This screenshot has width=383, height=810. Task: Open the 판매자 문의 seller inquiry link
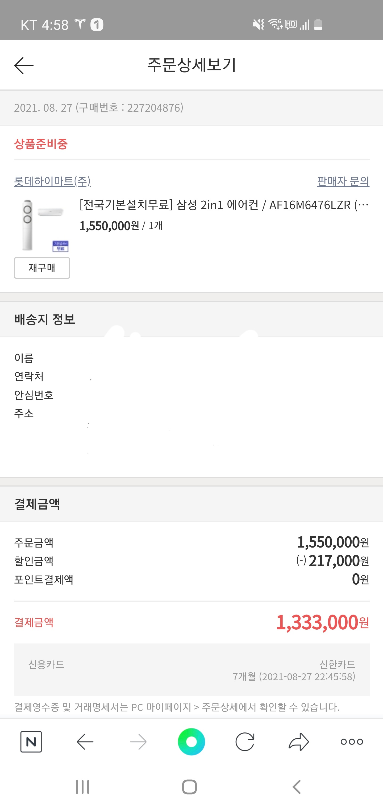343,181
